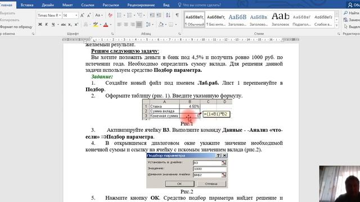Switch to the Рассылки tab
Screen dimensions: 360x202
coord(110,5)
